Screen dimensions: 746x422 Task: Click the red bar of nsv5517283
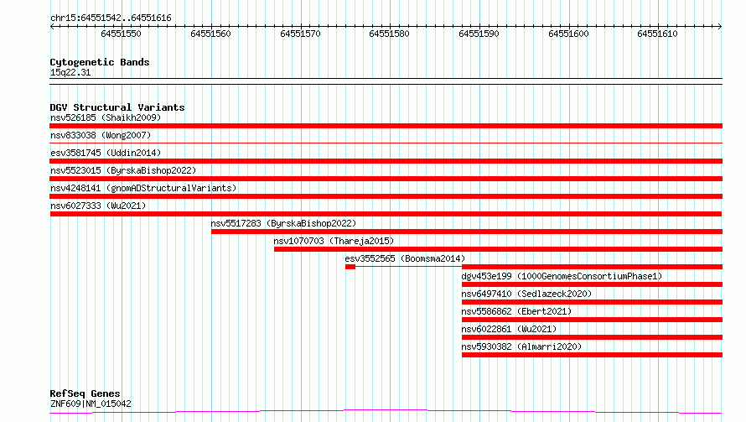coord(467,232)
